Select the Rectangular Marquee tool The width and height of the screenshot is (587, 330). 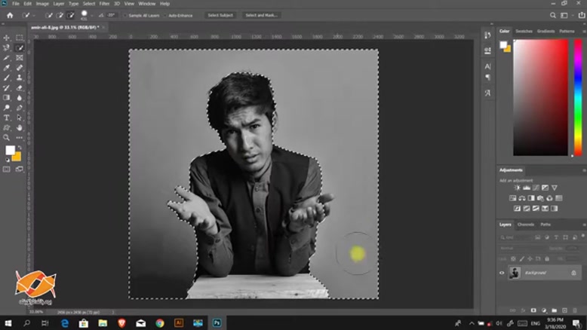tap(20, 38)
